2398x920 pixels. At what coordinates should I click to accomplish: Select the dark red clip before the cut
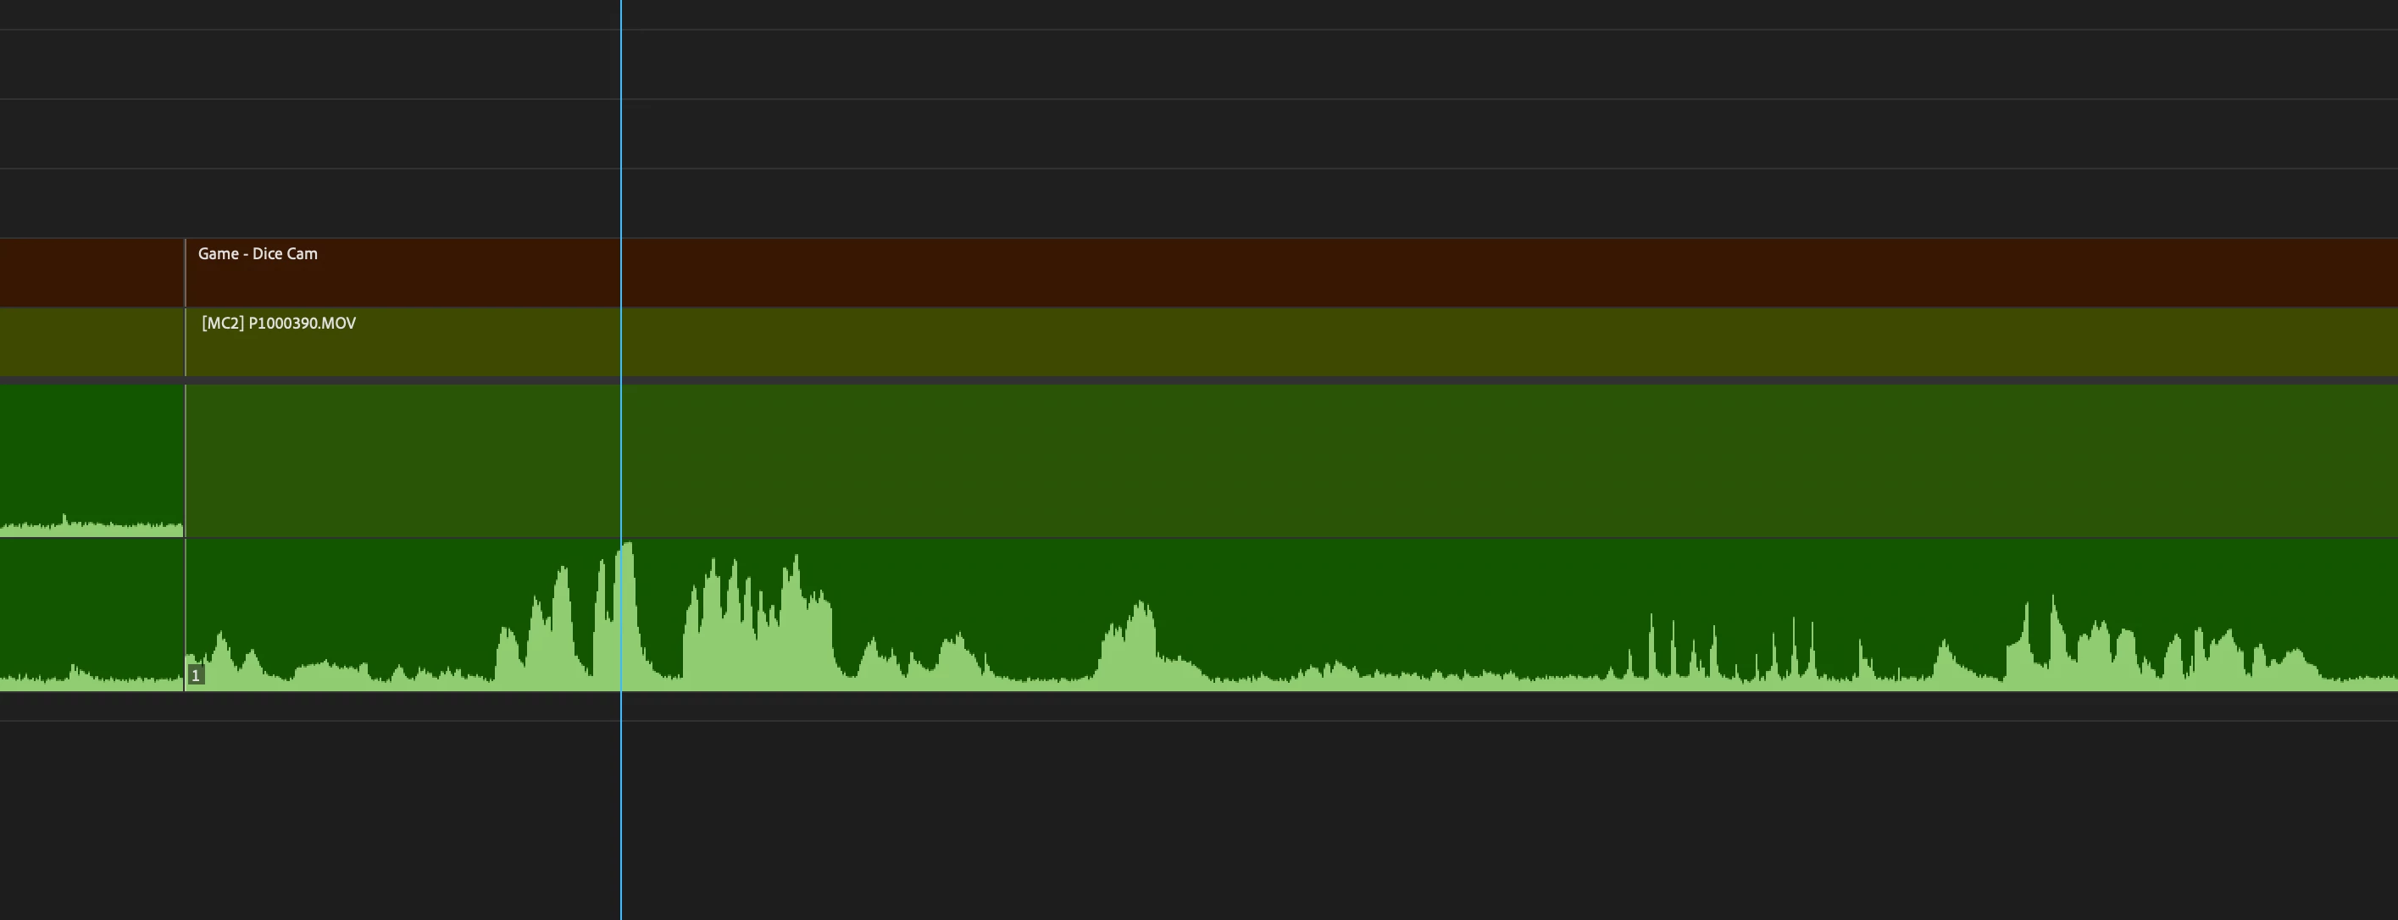click(x=92, y=273)
